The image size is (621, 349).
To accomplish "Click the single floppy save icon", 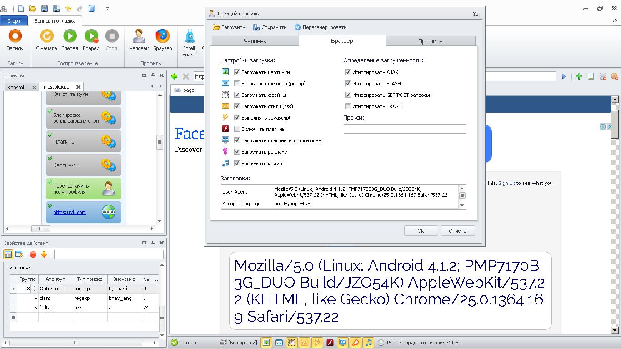I will [x=45, y=8].
